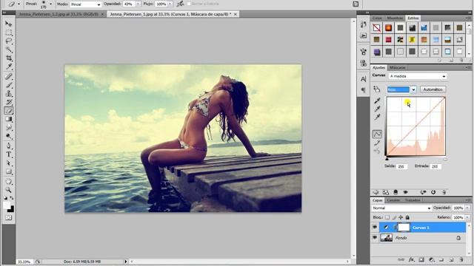Open the Flujo slider arrow
Screen dimensions: 474x266
coord(170,4)
